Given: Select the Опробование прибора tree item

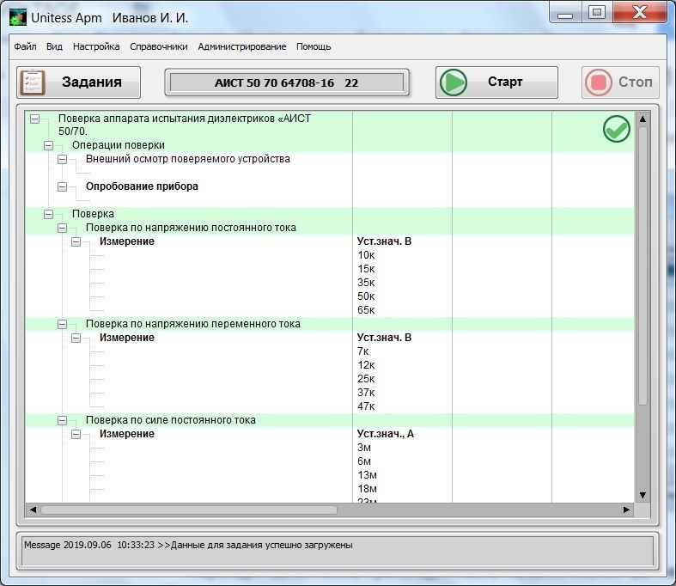Looking at the screenshot, I should click(x=142, y=186).
